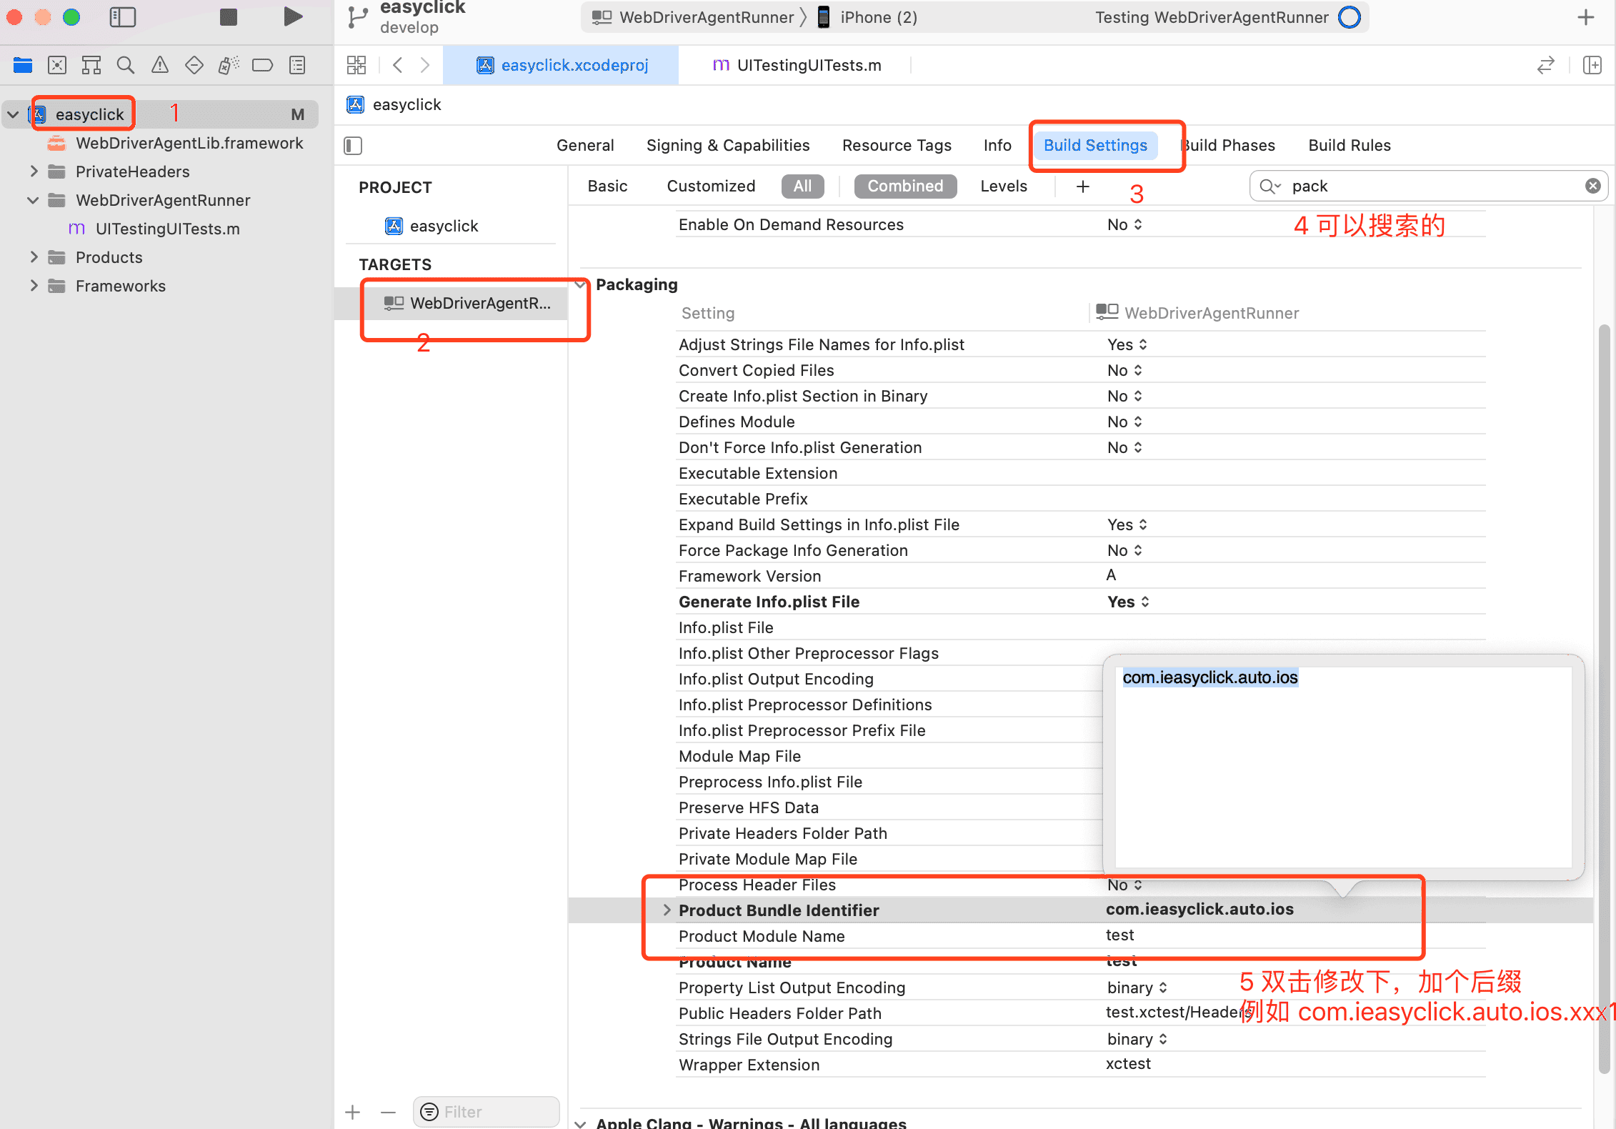Screen dimensions: 1616x1129
Task: Click the search field showing 'pack'
Action: pyautogui.click(x=1428, y=186)
